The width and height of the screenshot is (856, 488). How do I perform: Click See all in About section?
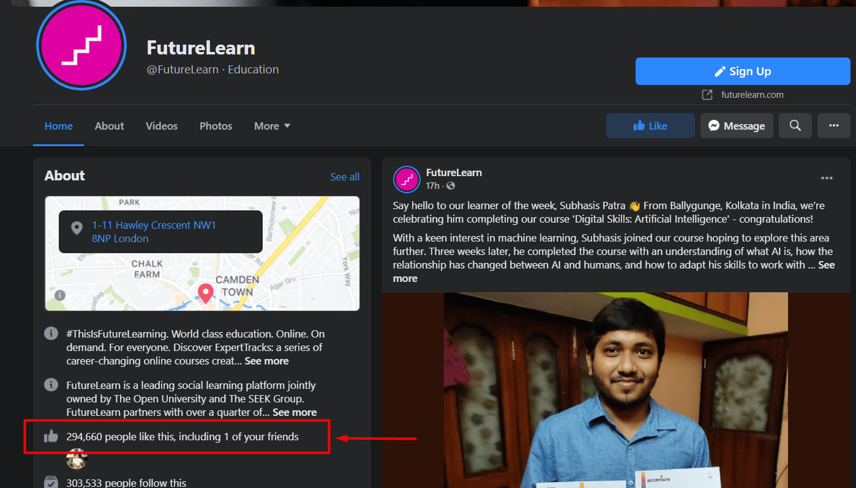pyautogui.click(x=345, y=177)
